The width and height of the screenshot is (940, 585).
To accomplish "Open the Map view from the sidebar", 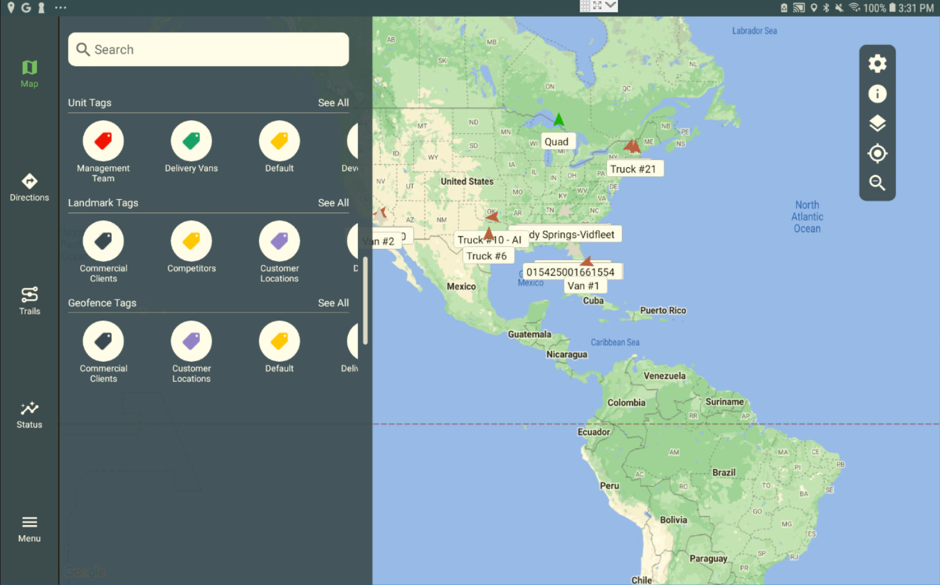I will [29, 71].
